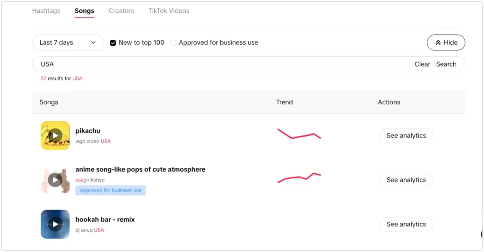The image size is (484, 252).
Task: Open the hookah bar - remix title
Action: [105, 219]
